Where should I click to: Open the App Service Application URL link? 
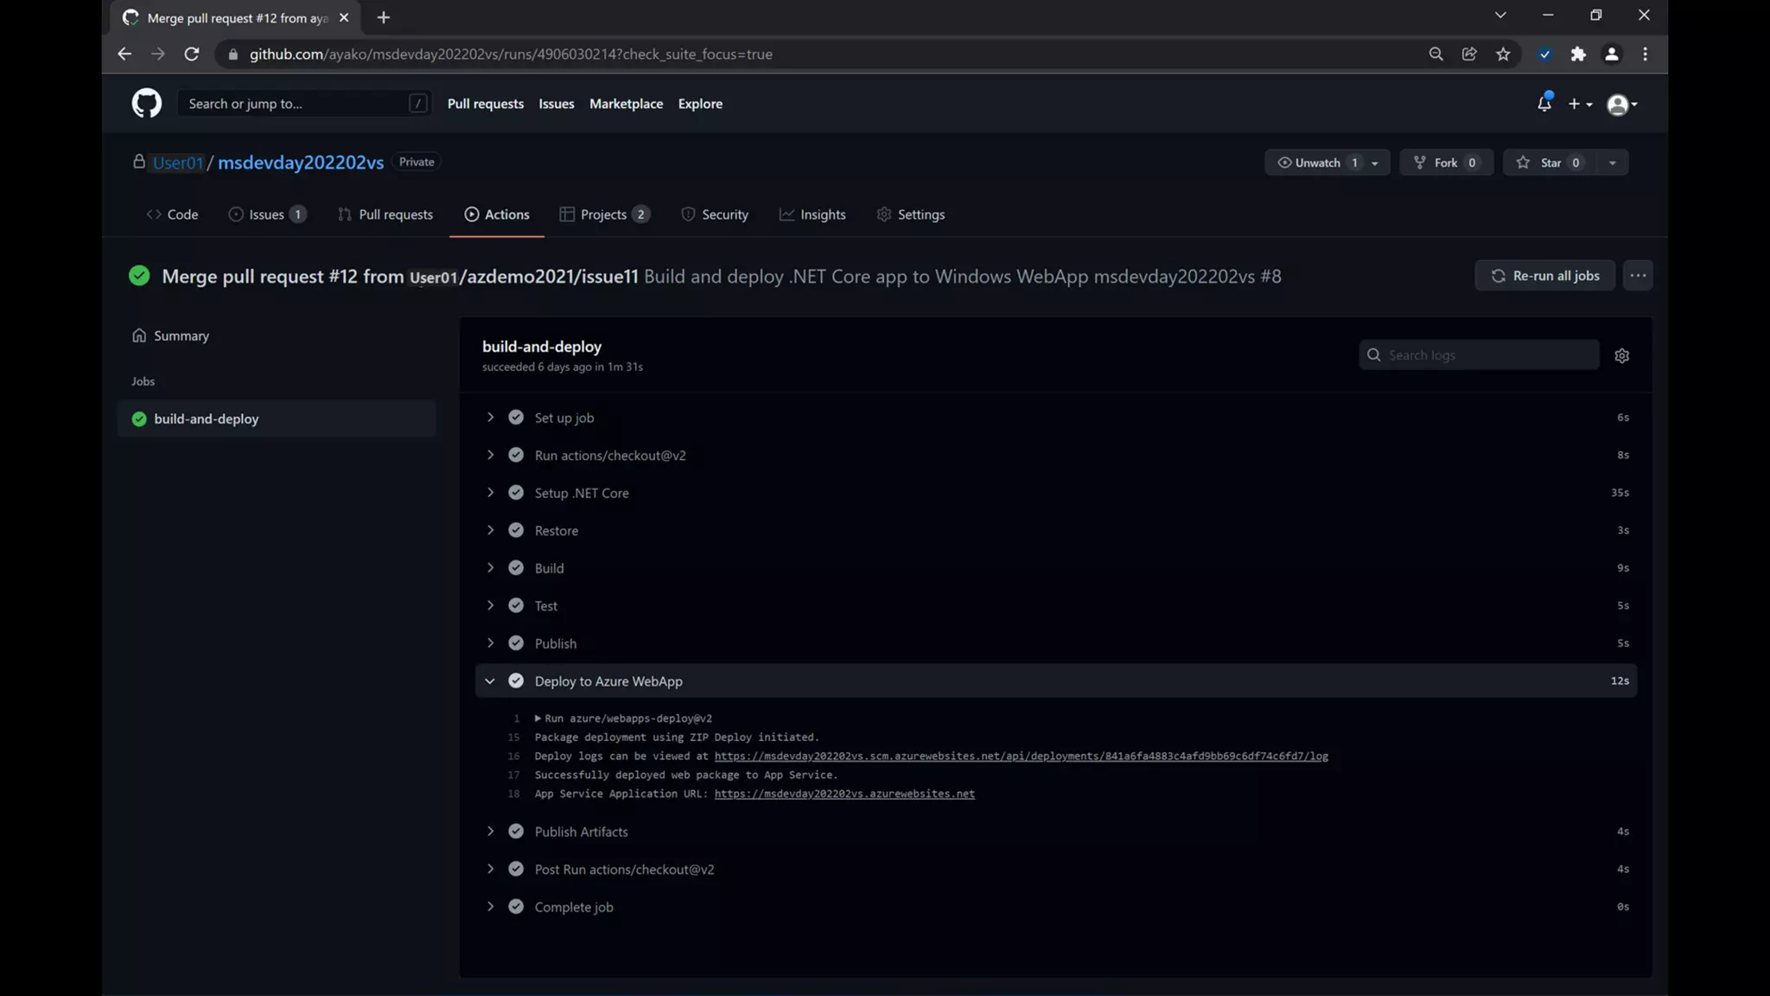844,794
